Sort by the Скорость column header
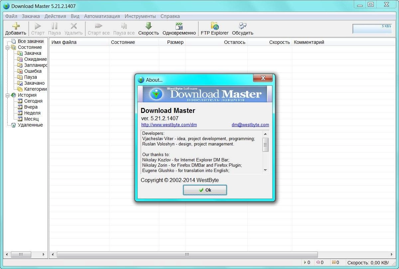 [x=270, y=42]
